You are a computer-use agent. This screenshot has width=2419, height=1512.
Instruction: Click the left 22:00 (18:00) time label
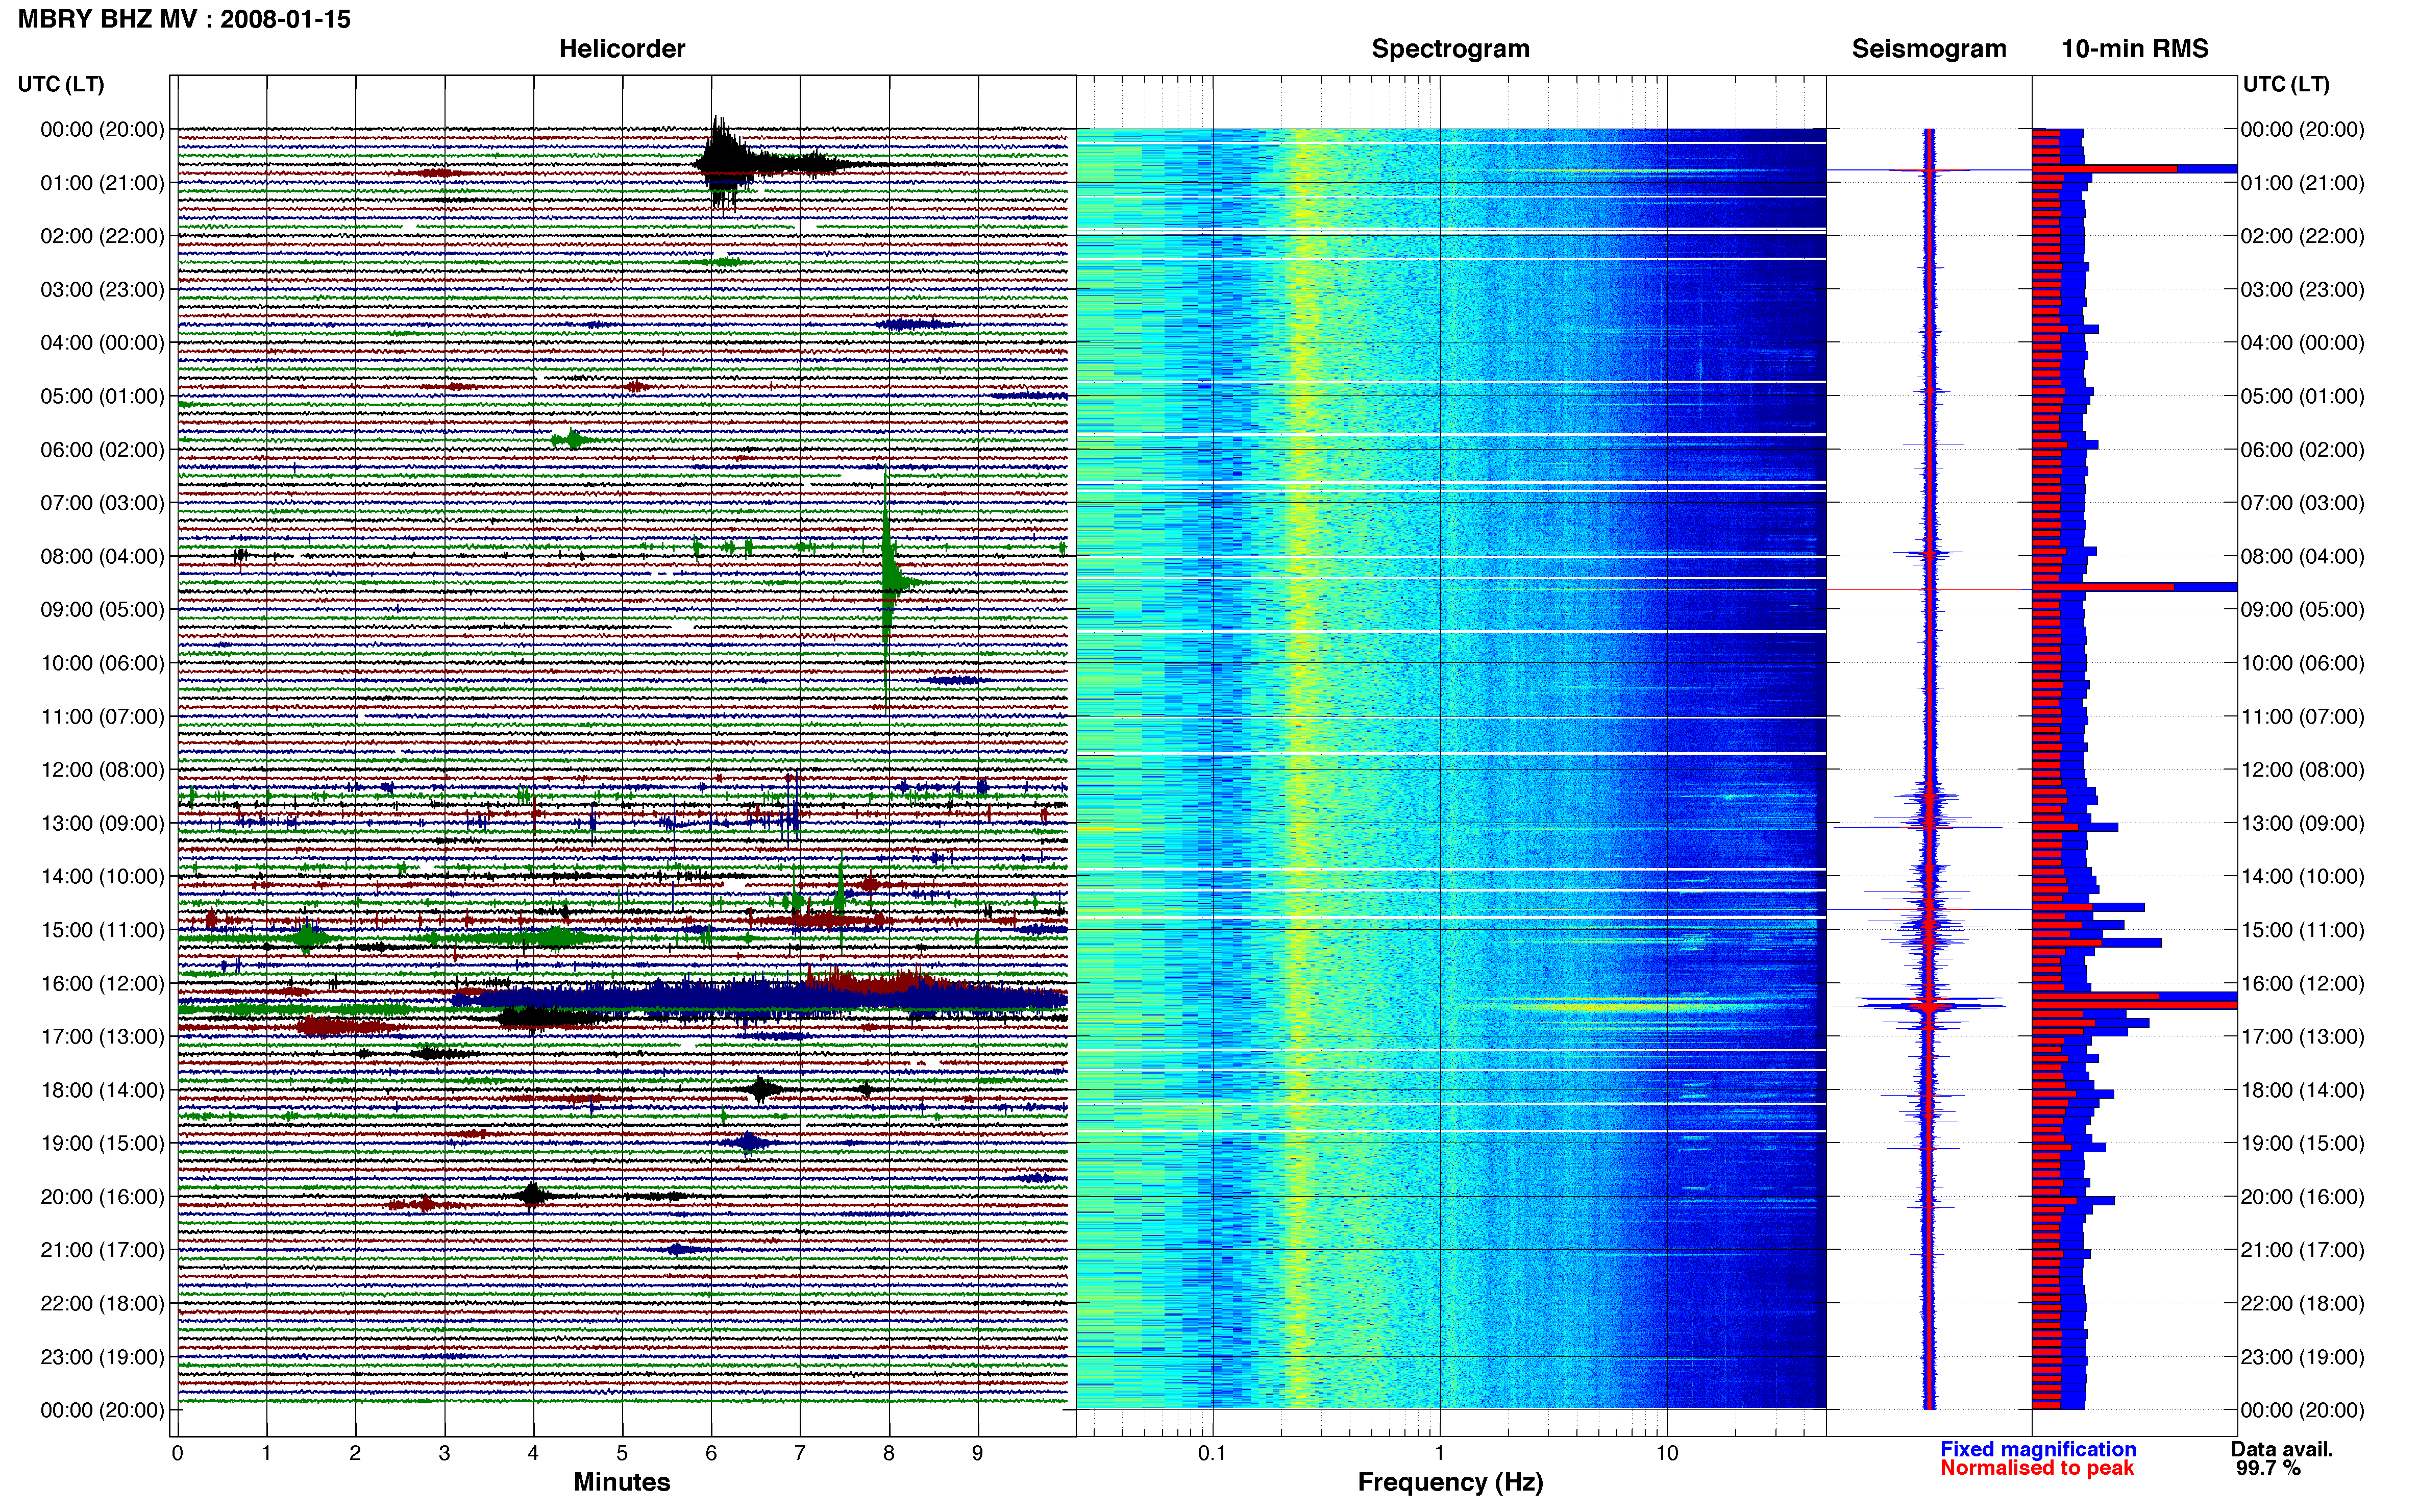pyautogui.click(x=102, y=1304)
